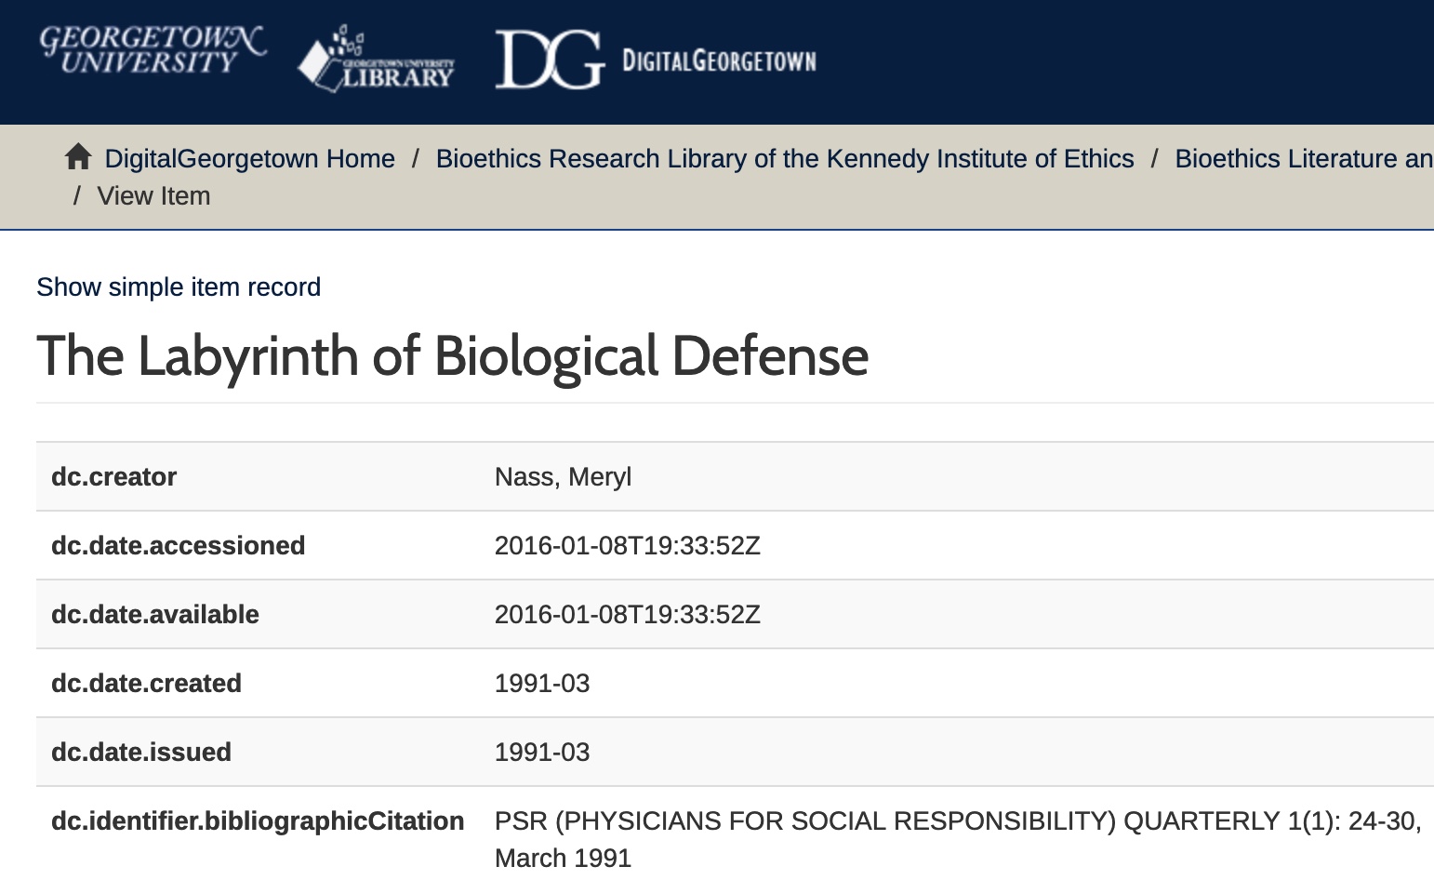Click the Georgetown University logo
Screen dimensions: 1434x880
click(152, 49)
